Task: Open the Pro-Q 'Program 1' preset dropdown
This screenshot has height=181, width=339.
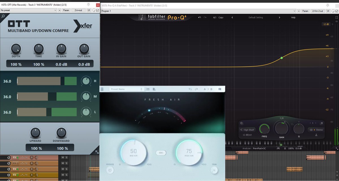Action: point(199,11)
